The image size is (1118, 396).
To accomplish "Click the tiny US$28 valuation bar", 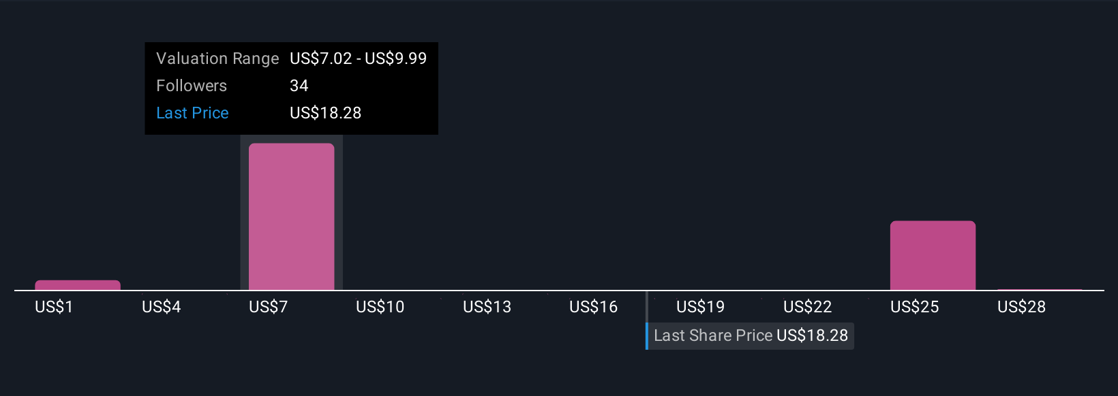I will click(x=1040, y=290).
